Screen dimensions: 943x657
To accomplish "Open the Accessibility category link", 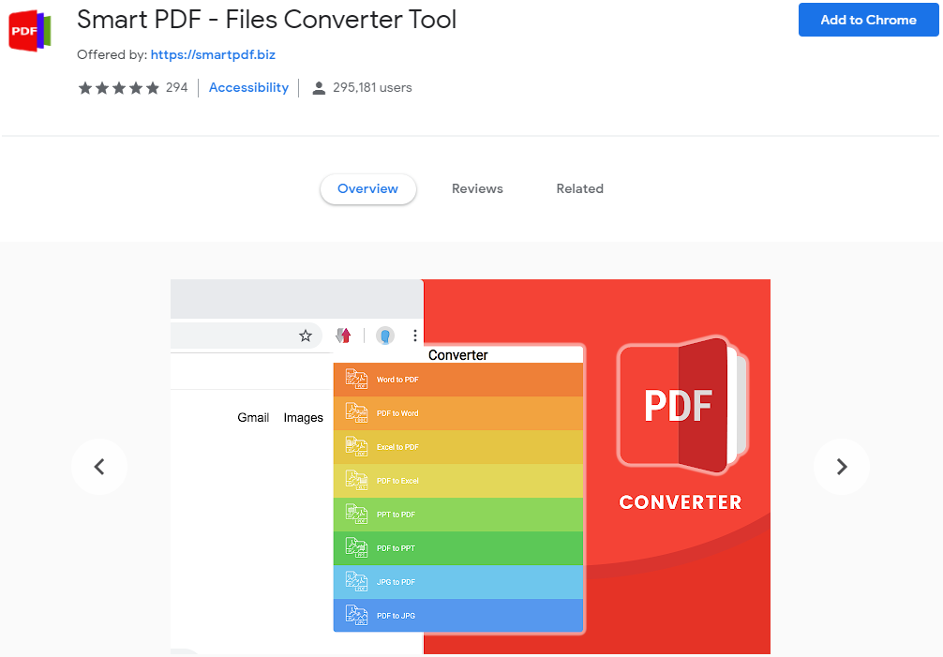I will point(248,88).
